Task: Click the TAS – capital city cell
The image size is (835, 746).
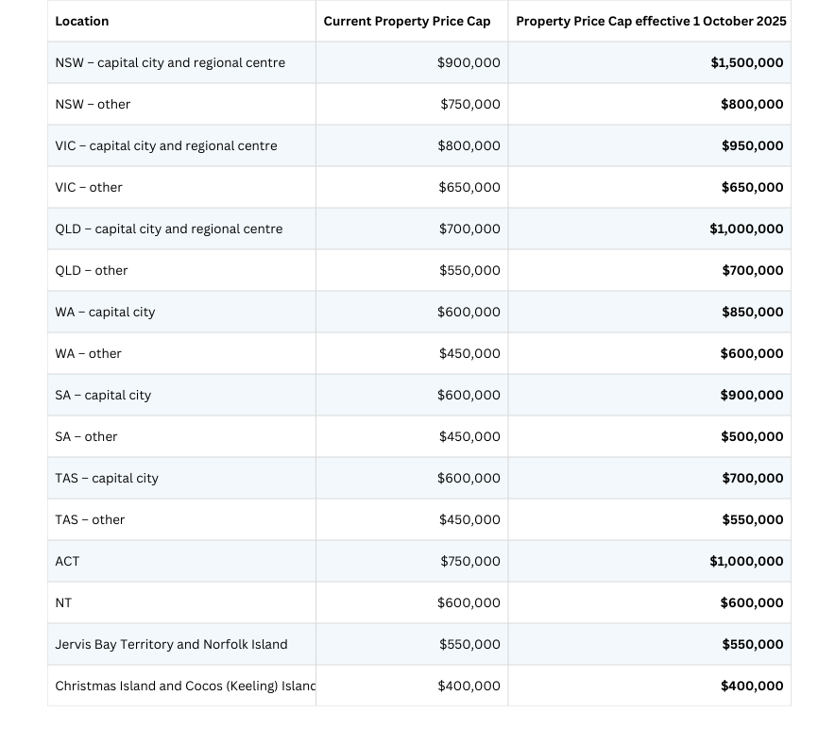Action: 107,478
